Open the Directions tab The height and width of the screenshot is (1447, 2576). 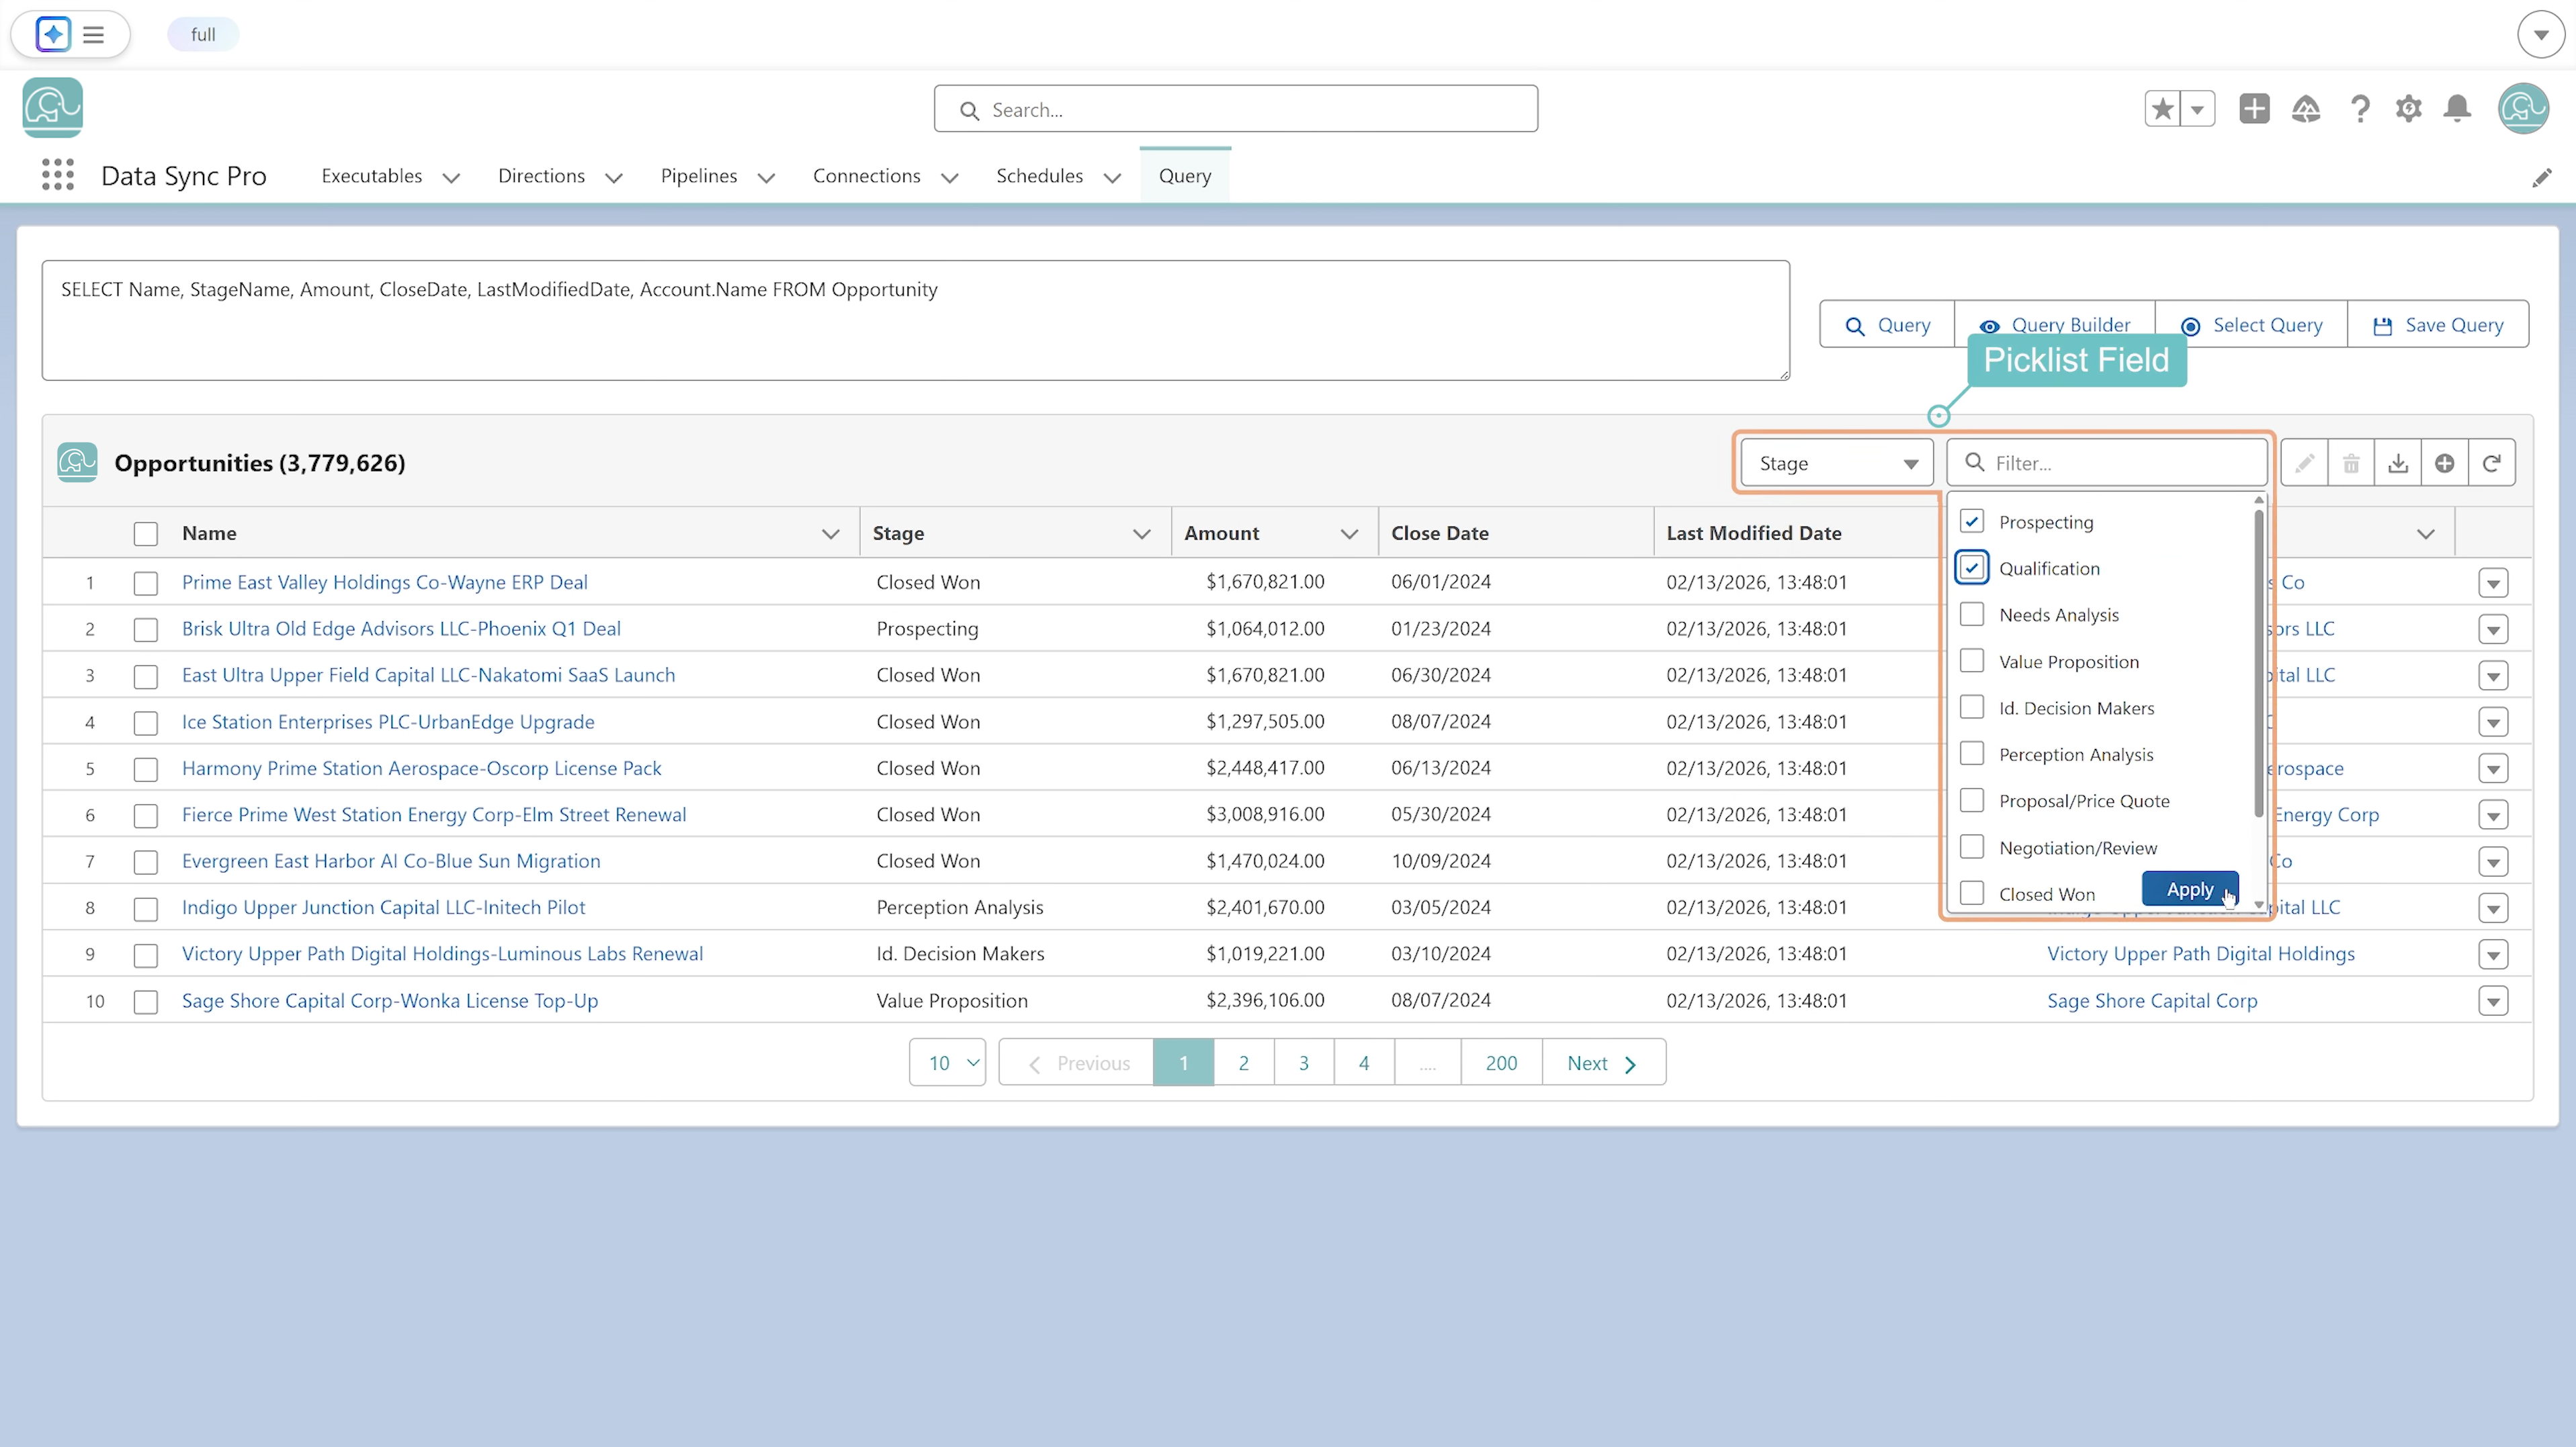point(541,176)
